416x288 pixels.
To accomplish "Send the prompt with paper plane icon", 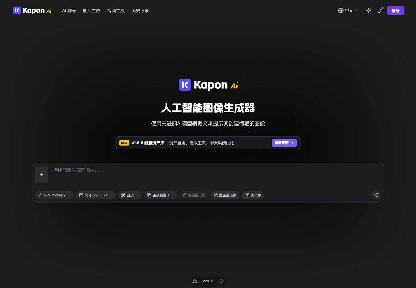I will 376,195.
